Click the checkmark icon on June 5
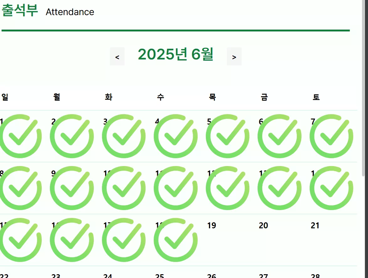 [227, 136]
